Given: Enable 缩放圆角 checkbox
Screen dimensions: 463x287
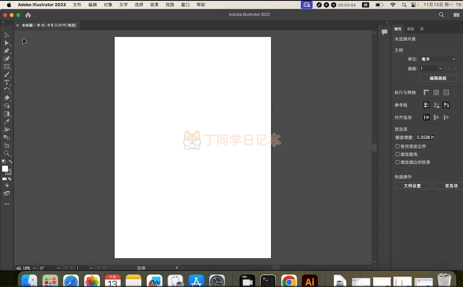Looking at the screenshot, I should 397,154.
